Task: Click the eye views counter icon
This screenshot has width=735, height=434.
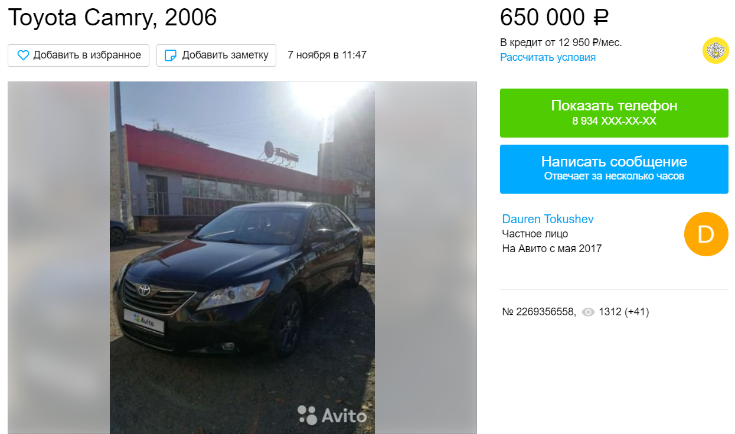Action: 588,312
